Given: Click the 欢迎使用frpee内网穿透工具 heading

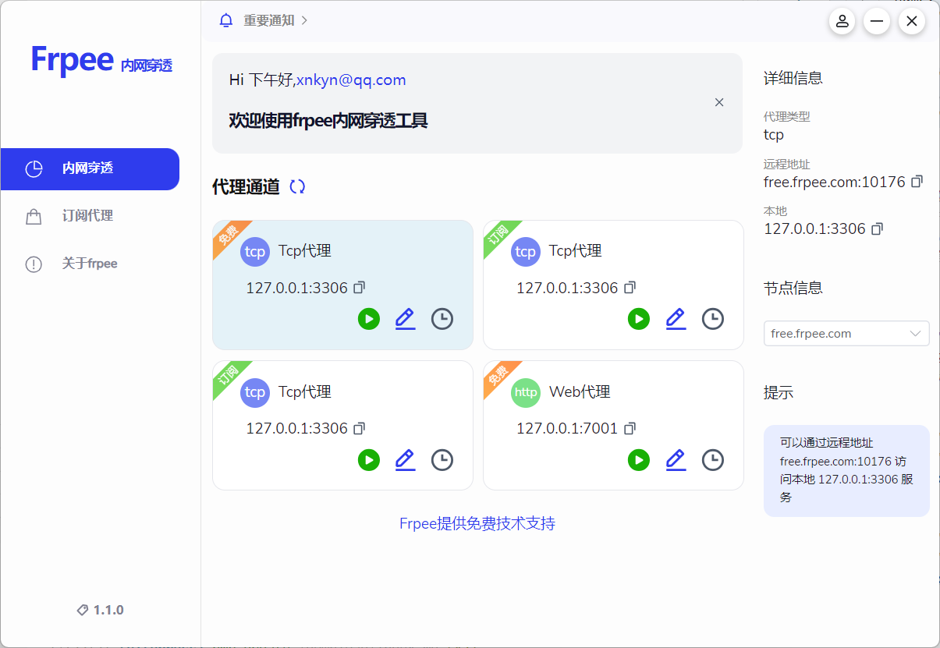Looking at the screenshot, I should (x=328, y=121).
